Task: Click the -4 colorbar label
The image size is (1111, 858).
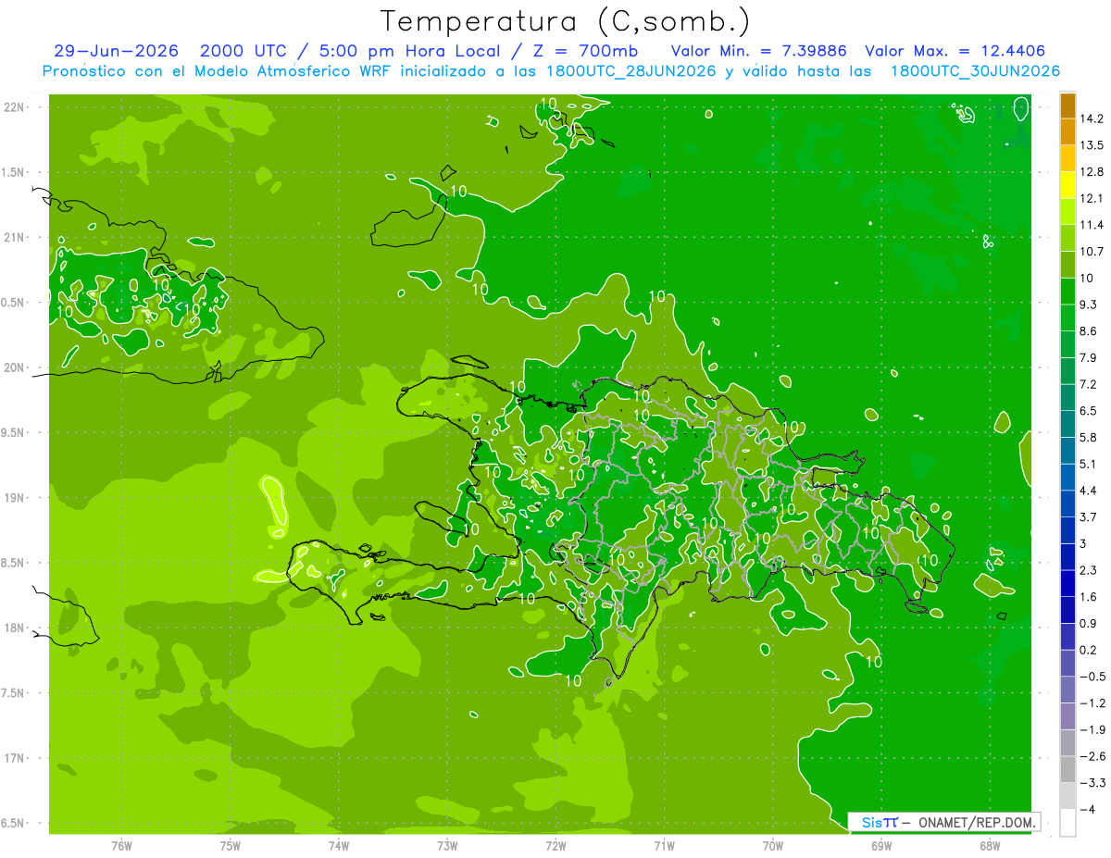Action: pyautogui.click(x=1089, y=810)
